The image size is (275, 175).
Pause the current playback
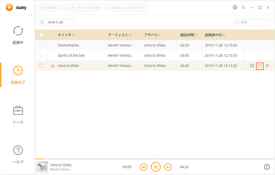click(156, 167)
